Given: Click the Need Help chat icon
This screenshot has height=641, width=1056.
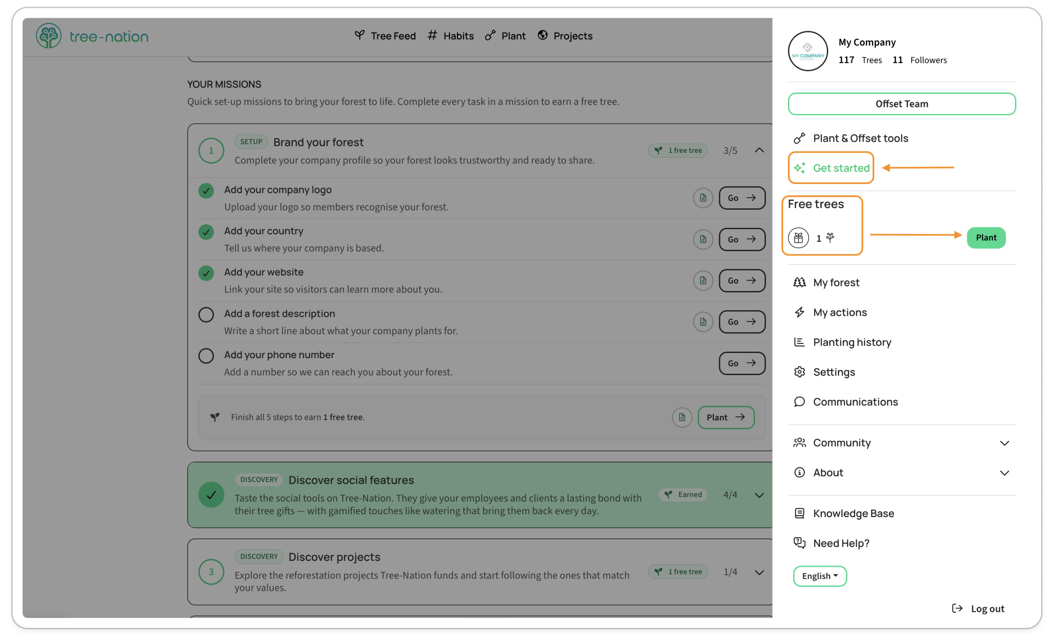Looking at the screenshot, I should [799, 543].
